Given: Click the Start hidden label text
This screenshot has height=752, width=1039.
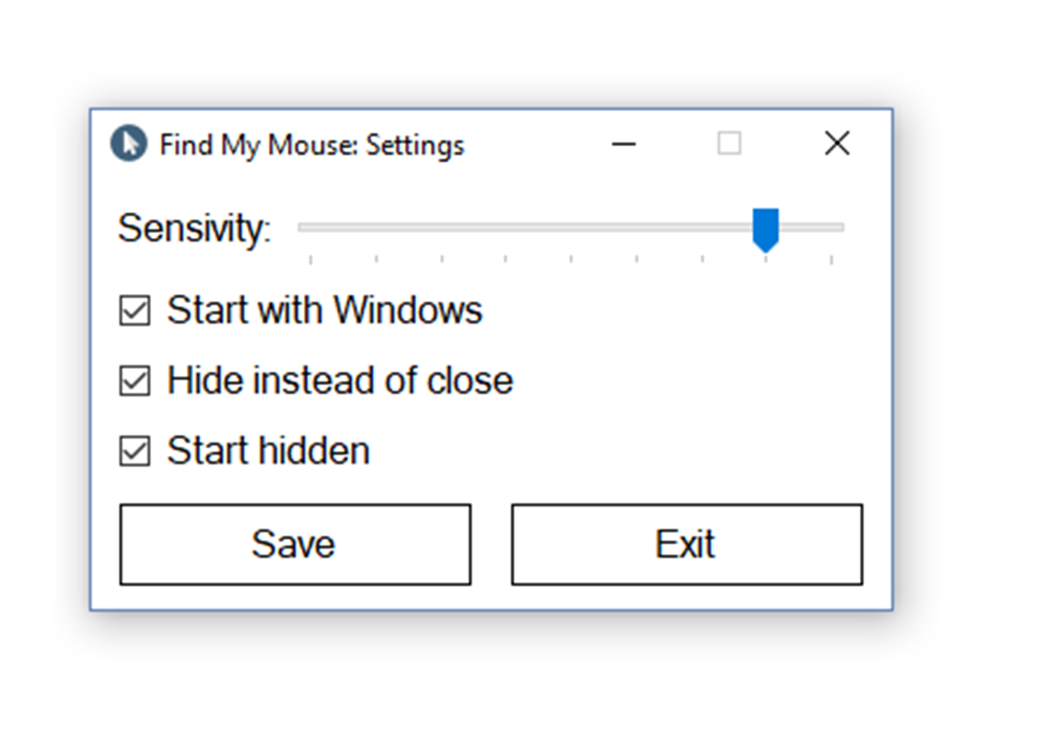Looking at the screenshot, I should 268,450.
